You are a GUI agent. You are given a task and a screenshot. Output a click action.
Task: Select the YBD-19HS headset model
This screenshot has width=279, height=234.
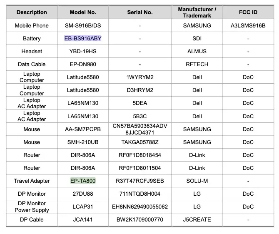click(83, 51)
